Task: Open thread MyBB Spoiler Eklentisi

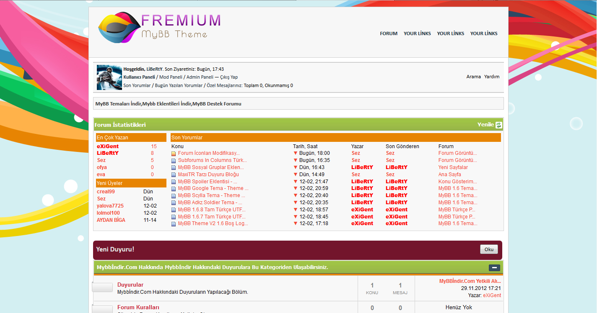Action: [208, 182]
